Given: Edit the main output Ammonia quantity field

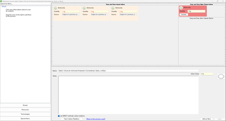Looking at the screenshot, I should [x=196, y=11].
